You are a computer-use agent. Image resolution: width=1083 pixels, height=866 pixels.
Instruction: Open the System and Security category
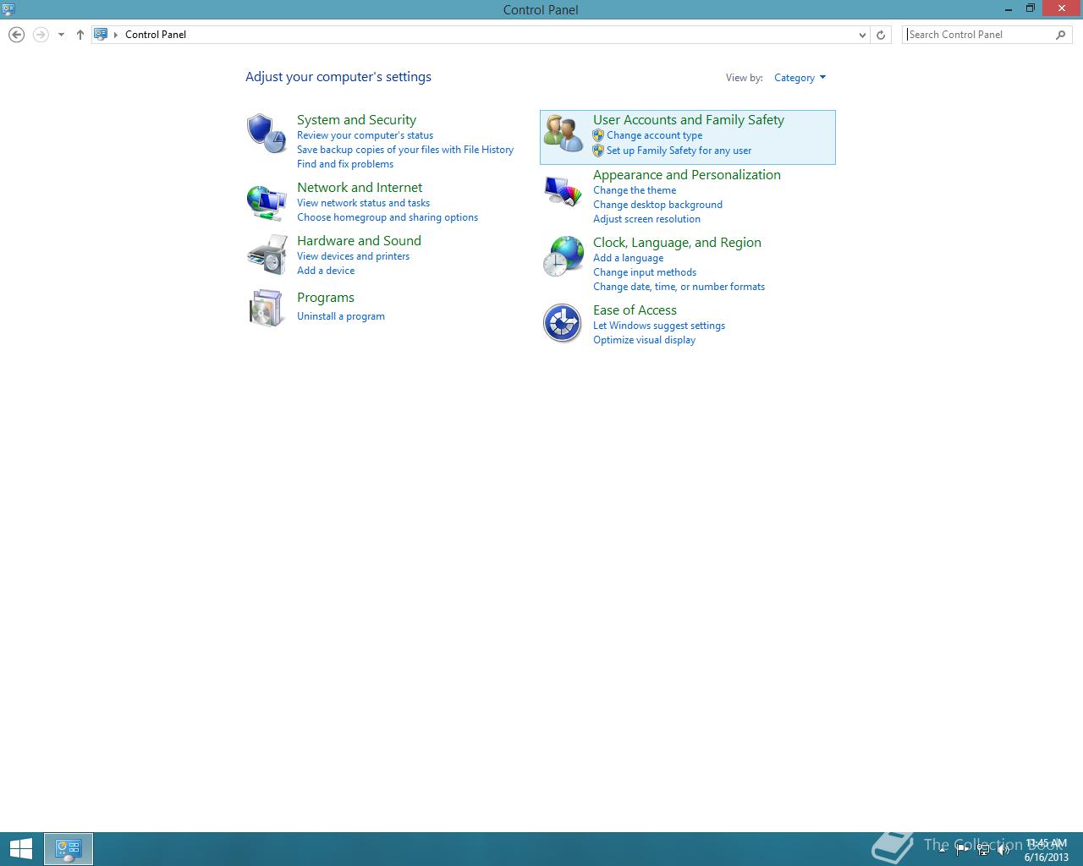pos(356,120)
